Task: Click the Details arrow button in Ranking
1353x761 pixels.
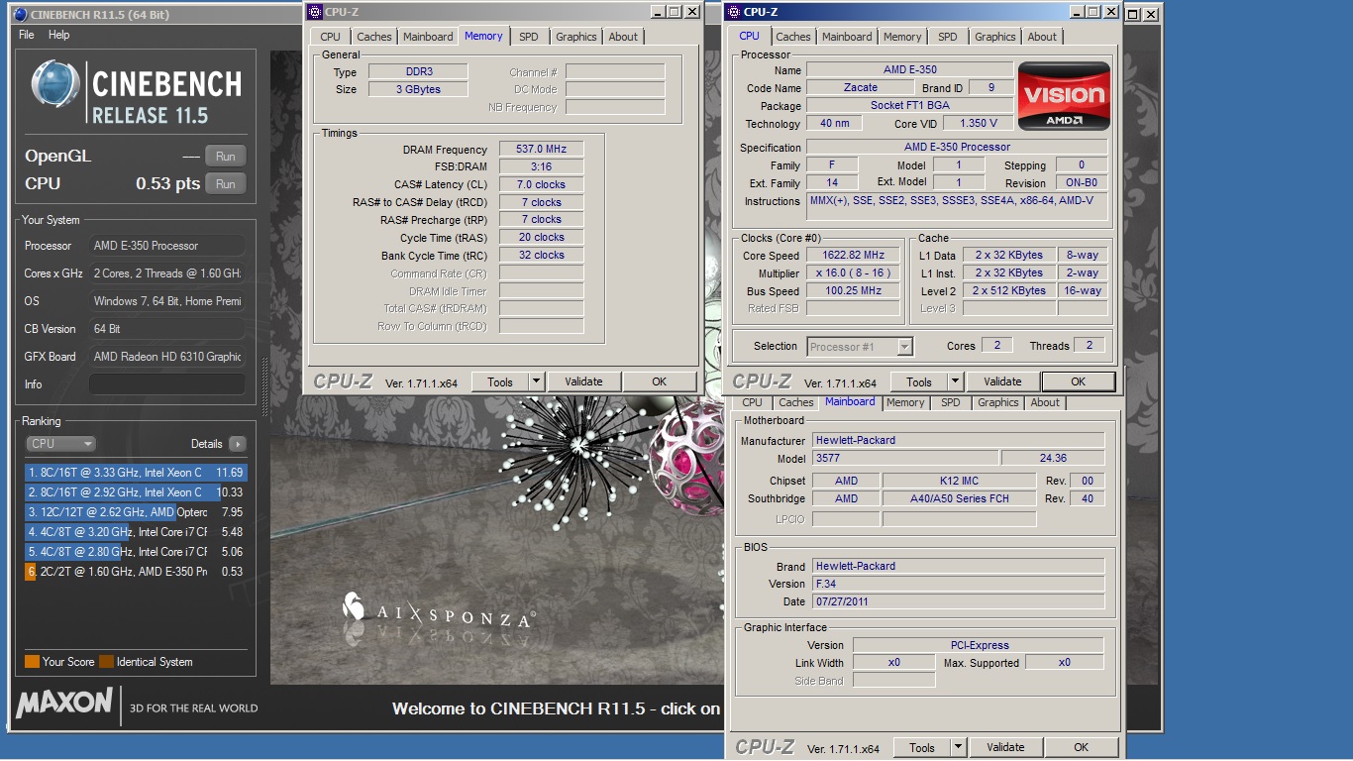Action: [237, 444]
